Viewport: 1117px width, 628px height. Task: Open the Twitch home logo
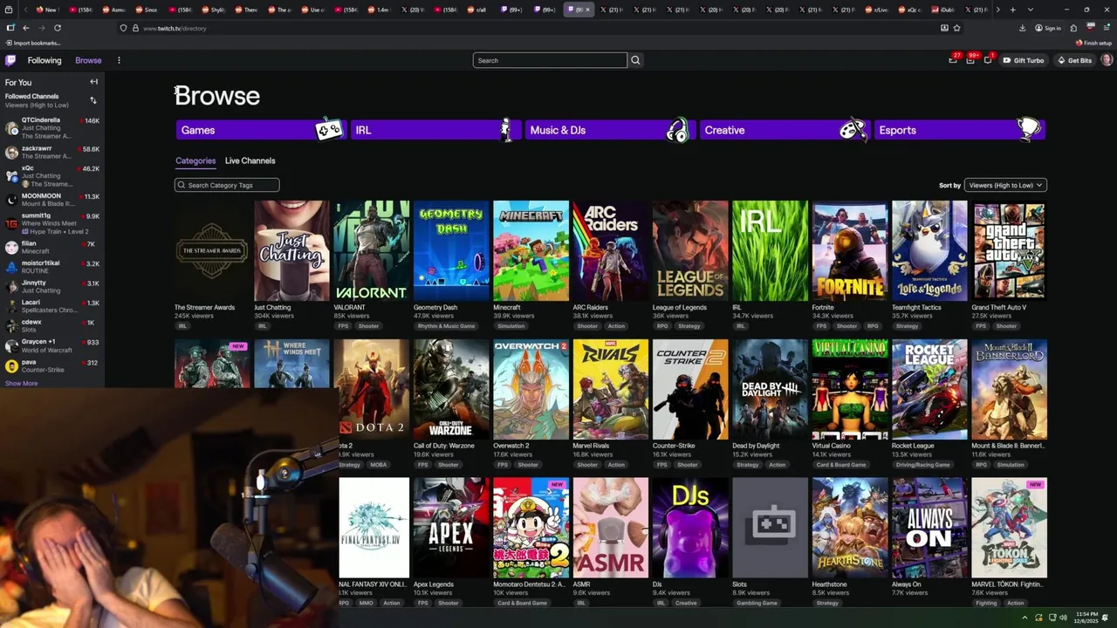click(x=10, y=60)
